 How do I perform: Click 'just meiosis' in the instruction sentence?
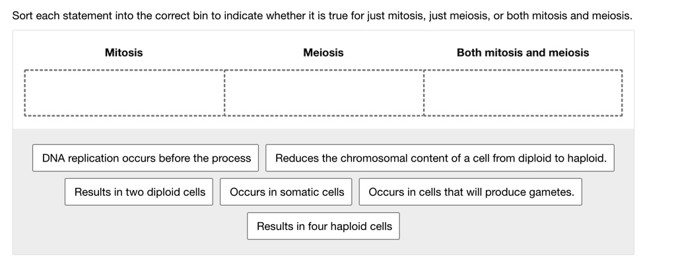[458, 15]
